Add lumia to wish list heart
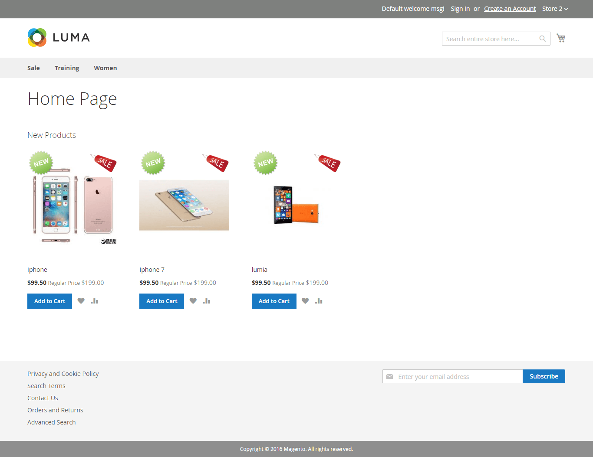The width and height of the screenshot is (593, 457). (x=305, y=301)
